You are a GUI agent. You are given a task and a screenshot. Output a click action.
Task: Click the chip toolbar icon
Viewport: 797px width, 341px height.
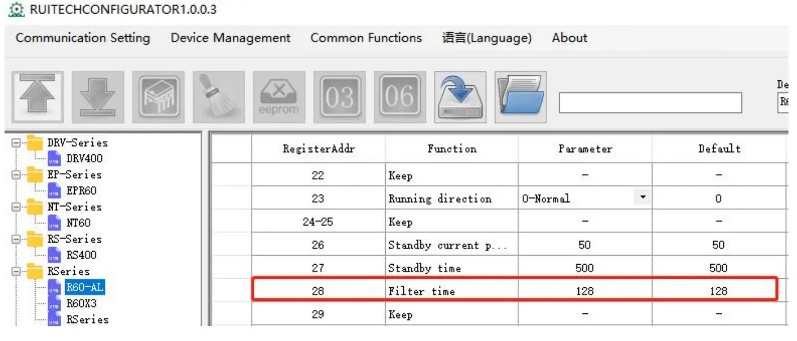pyautogui.click(x=158, y=97)
